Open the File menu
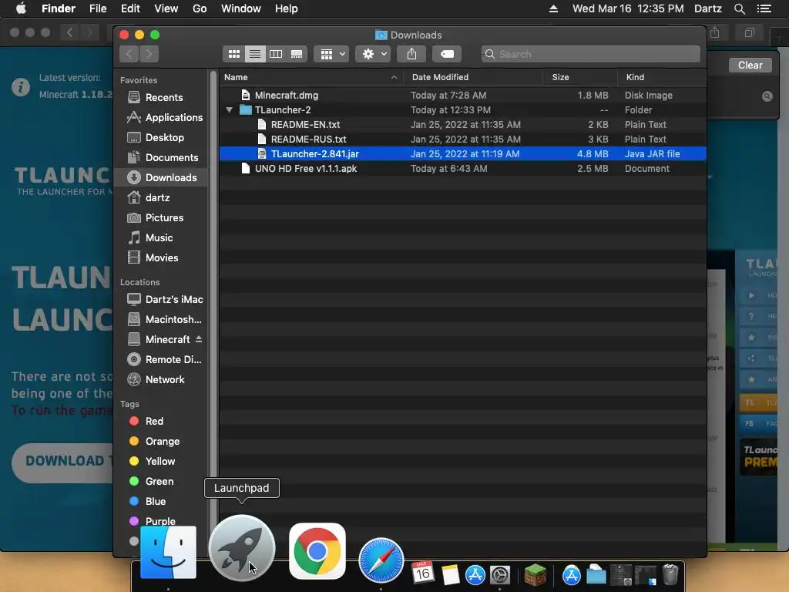This screenshot has width=789, height=592. (x=98, y=8)
